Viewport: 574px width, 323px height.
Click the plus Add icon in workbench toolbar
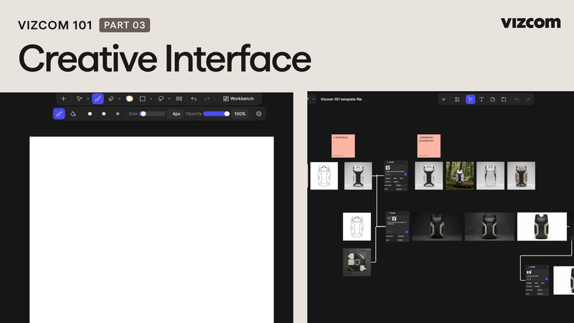pos(443,100)
